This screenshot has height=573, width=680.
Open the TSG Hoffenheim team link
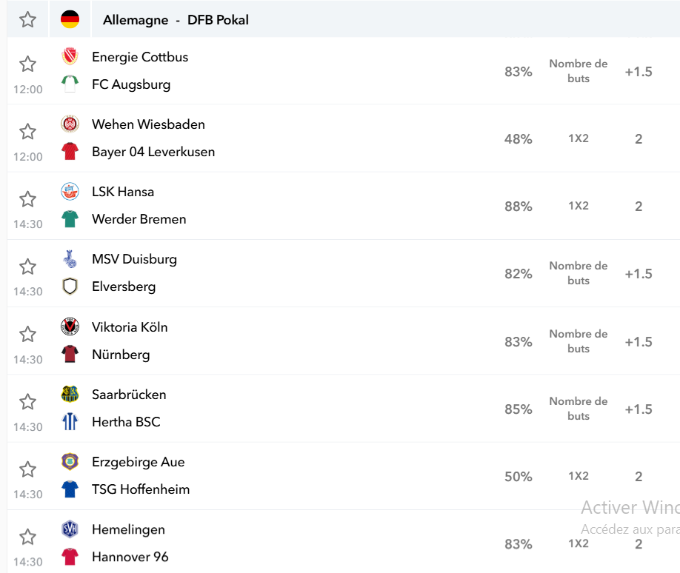click(x=141, y=489)
